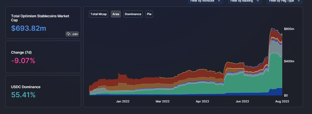
Task: Switch chart to Total Mcap view
Action: coord(99,14)
